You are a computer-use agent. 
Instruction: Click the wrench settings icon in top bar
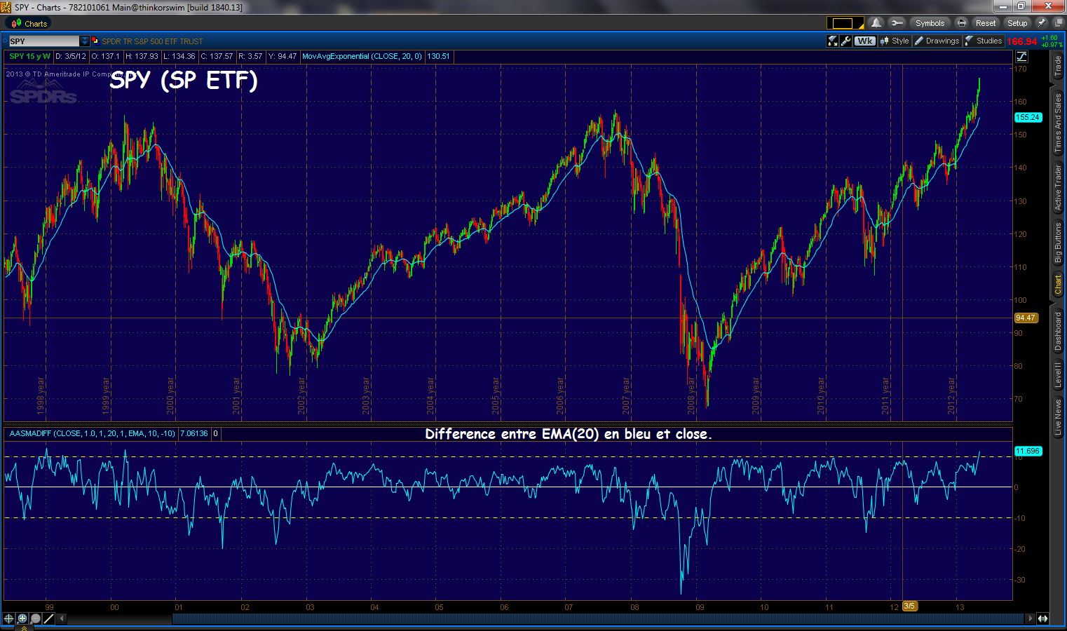pos(897,23)
